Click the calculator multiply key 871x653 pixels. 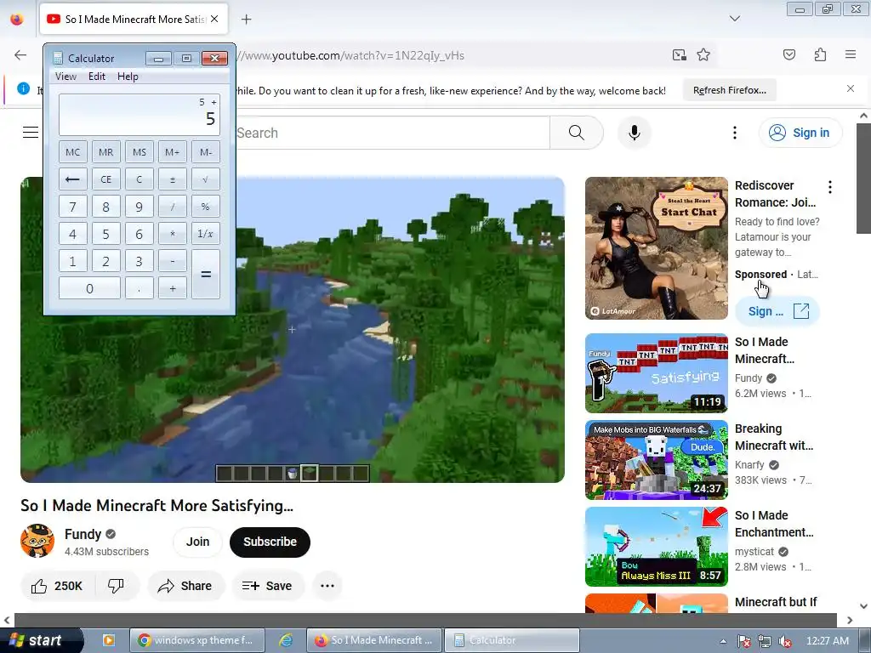pos(172,234)
